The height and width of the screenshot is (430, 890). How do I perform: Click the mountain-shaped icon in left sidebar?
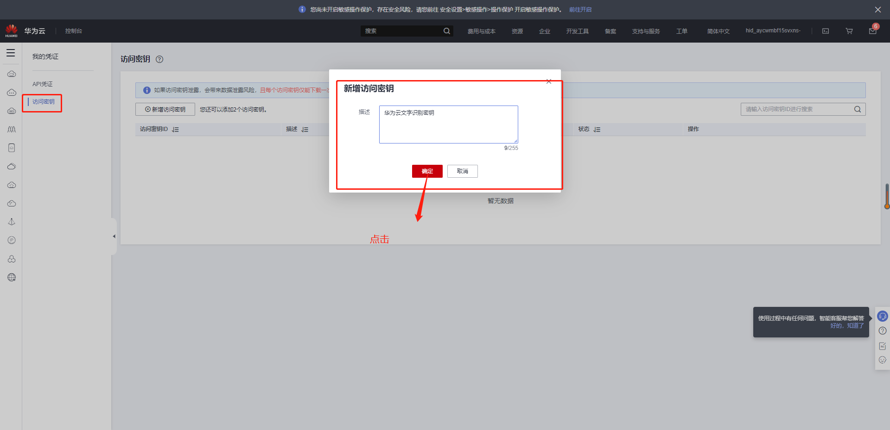[x=12, y=129]
